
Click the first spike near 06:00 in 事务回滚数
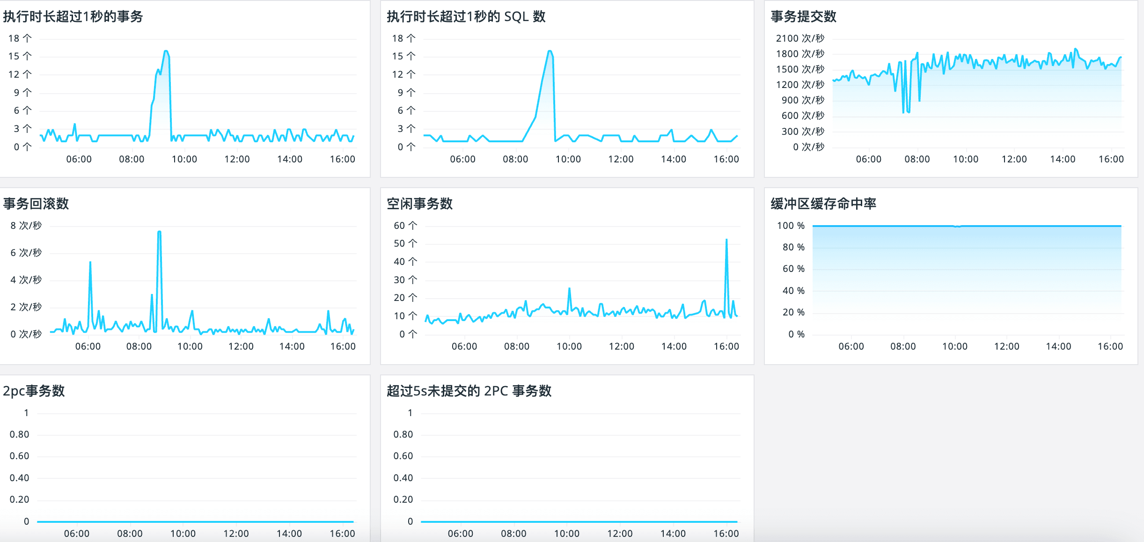90,263
